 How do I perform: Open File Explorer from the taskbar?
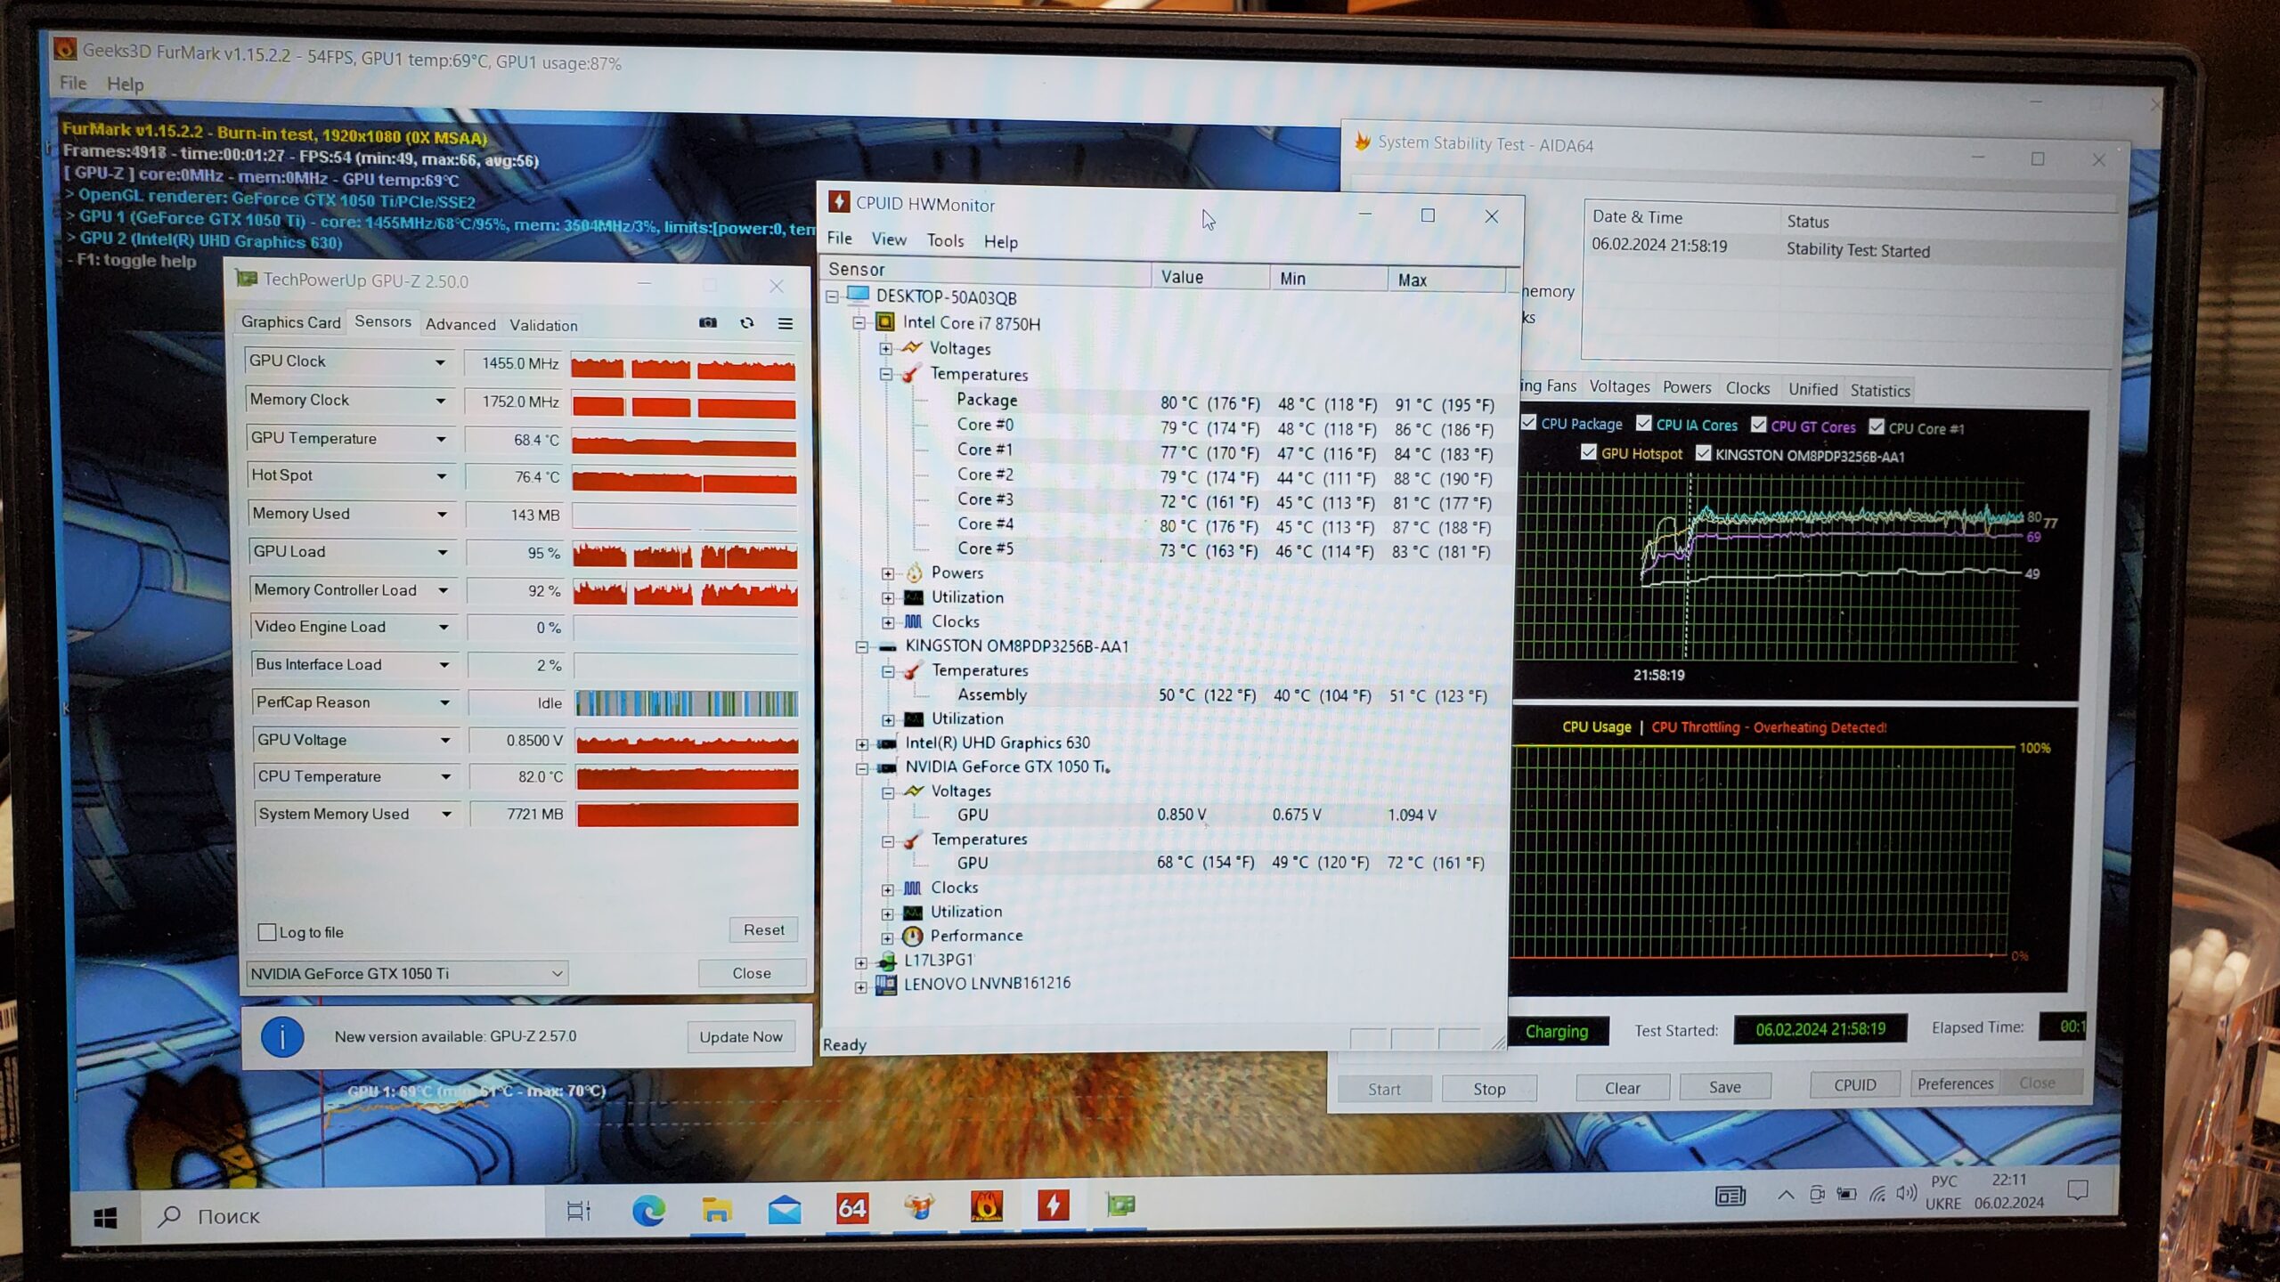pos(716,1210)
